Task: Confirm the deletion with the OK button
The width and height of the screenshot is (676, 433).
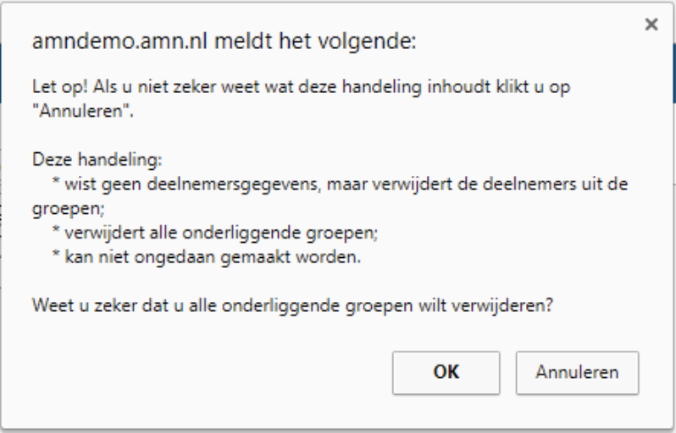Action: point(446,372)
